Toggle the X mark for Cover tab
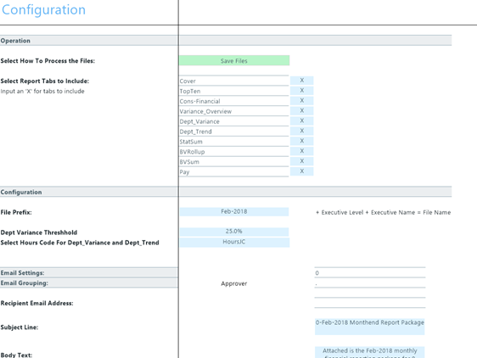The width and height of the screenshot is (477, 358). pos(302,81)
